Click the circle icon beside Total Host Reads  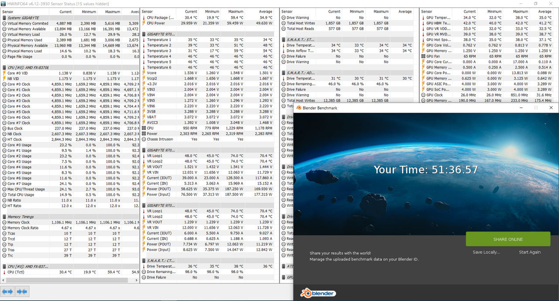284,28
